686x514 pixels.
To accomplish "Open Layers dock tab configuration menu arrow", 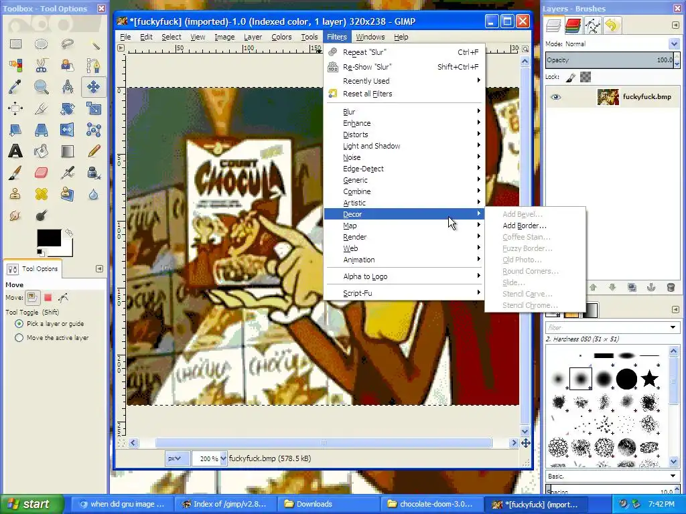I will click(675, 25).
